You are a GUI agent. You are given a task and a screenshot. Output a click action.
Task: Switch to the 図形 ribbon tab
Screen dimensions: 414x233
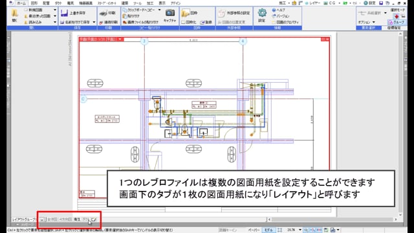(x=34, y=3)
